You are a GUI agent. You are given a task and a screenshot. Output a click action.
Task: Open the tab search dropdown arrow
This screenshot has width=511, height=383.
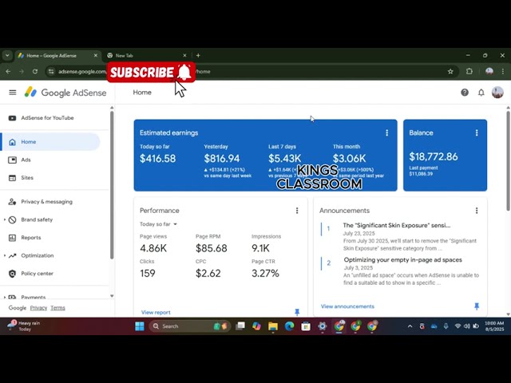pos(7,56)
